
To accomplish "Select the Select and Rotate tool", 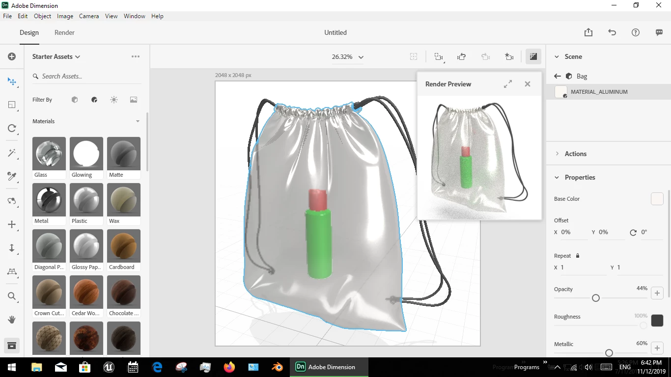I will pyautogui.click(x=12, y=129).
